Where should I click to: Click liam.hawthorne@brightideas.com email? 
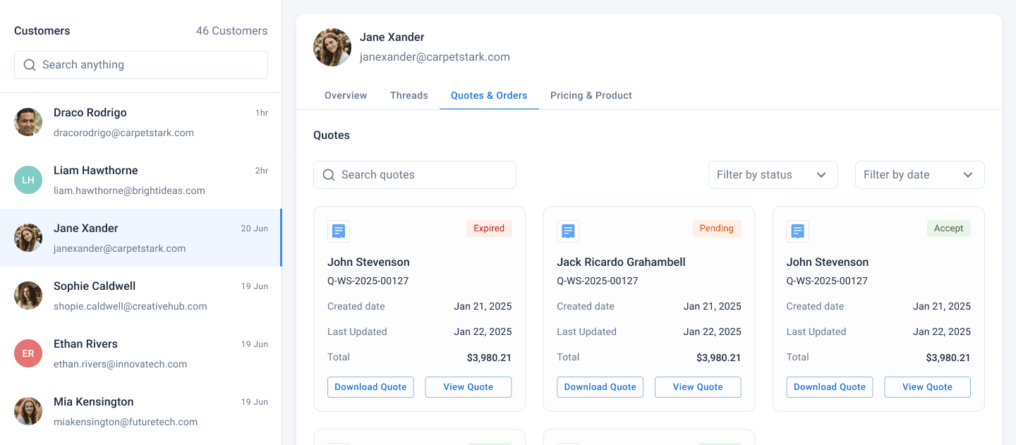coord(129,191)
